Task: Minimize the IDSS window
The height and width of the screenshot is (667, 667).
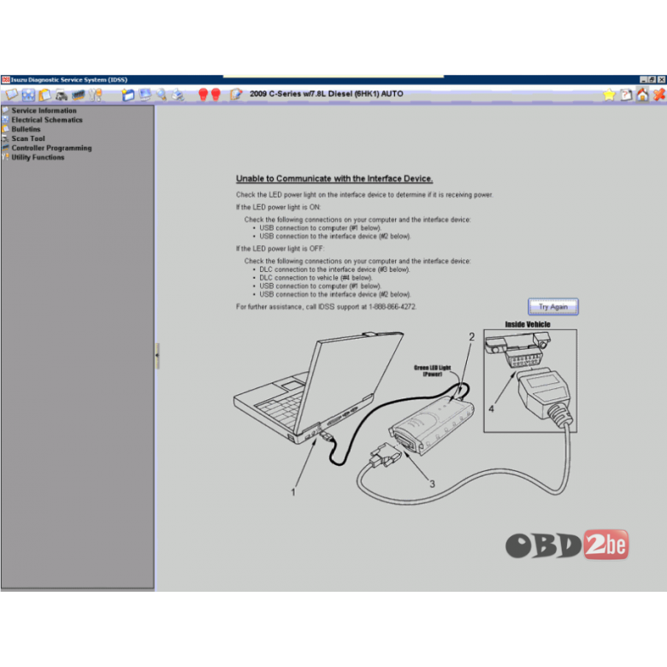Action: 644,80
